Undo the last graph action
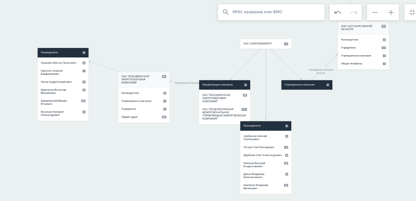Image resolution: width=416 pixels, height=201 pixels. point(338,12)
